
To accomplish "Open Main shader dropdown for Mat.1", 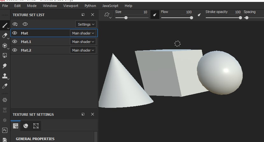I will click(x=83, y=42).
